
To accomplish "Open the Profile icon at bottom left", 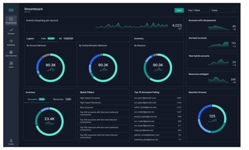I will point(11,140).
